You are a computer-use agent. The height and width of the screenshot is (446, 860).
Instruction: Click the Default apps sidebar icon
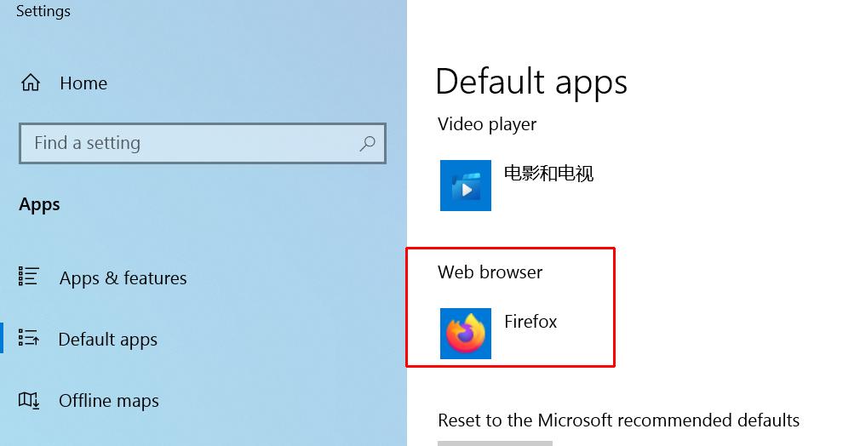pos(28,338)
